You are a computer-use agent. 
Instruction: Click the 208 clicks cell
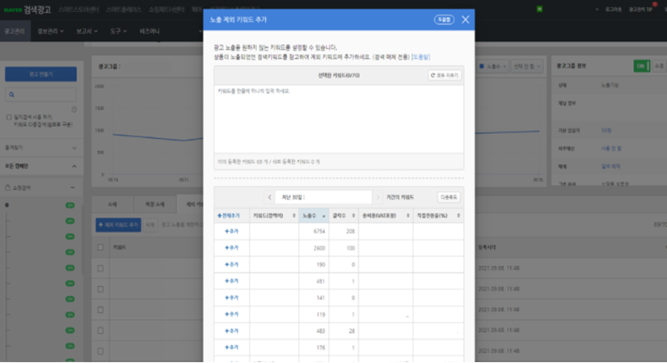pos(344,232)
